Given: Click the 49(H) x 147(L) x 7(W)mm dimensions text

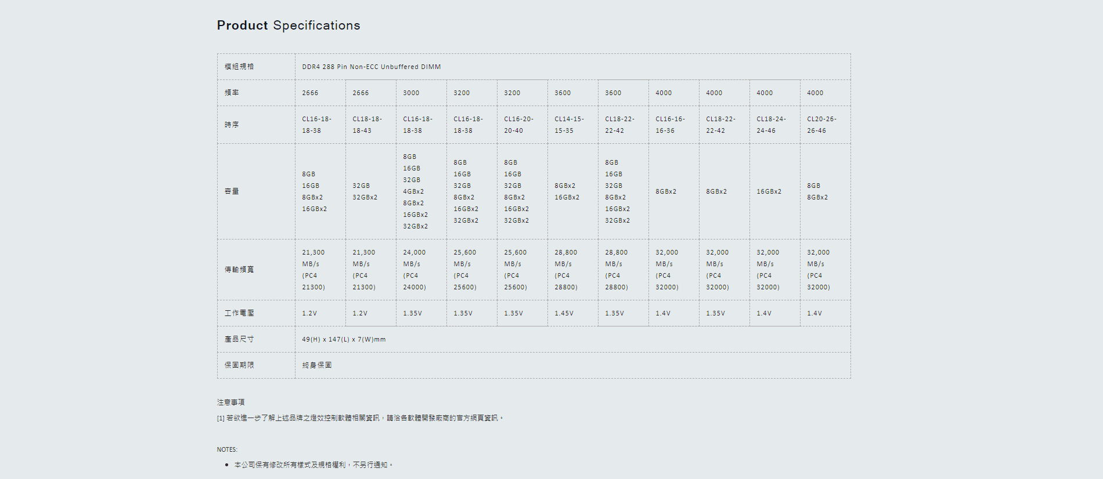Looking at the screenshot, I should 344,339.
